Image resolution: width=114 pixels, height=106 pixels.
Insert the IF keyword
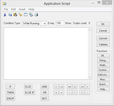(11, 87)
